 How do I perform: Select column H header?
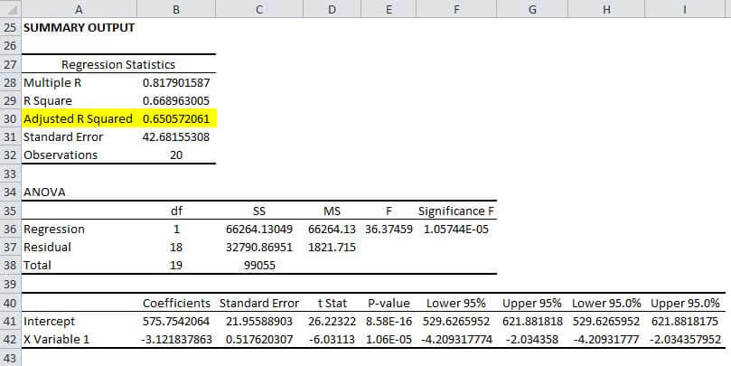(606, 9)
